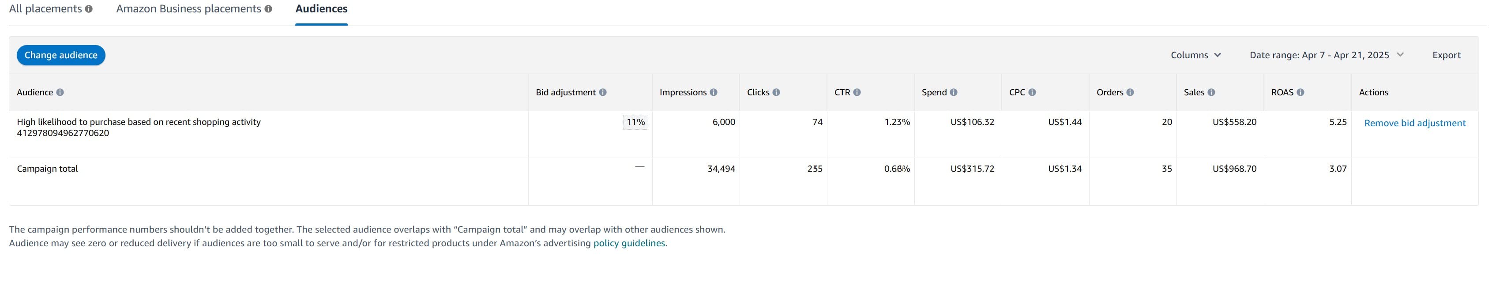Open the All placements info tooltip
Screen dimensions: 1492x286
pyautogui.click(x=89, y=9)
